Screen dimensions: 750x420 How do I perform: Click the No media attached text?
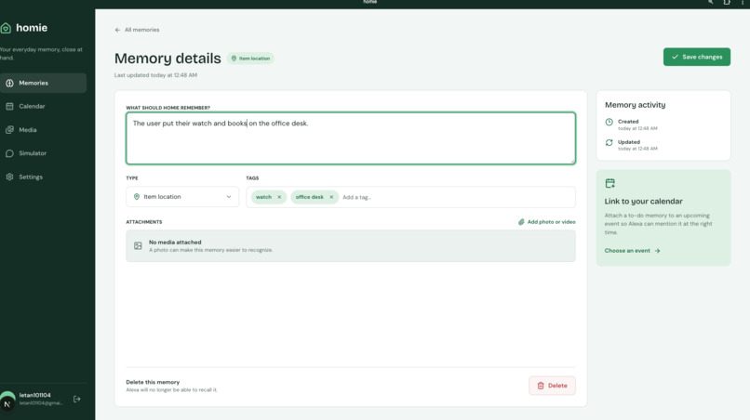pyautogui.click(x=175, y=243)
